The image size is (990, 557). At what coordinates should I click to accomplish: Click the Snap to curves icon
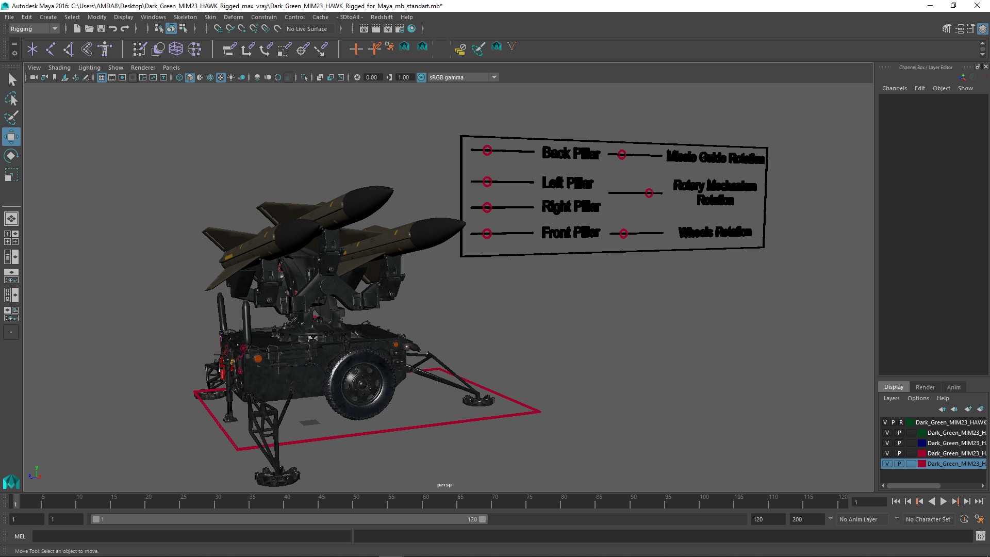click(x=230, y=29)
